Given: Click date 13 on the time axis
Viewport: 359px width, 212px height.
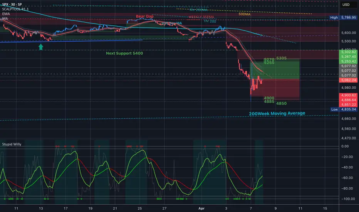Looking at the screenshot, I should click(41, 208).
